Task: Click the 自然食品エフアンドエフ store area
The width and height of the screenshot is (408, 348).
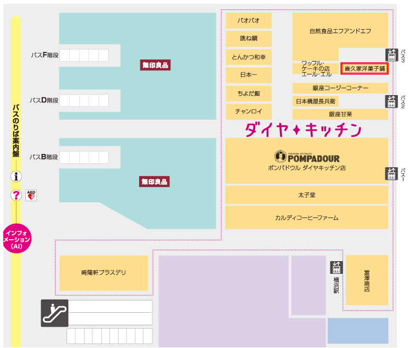Action: tap(340, 31)
